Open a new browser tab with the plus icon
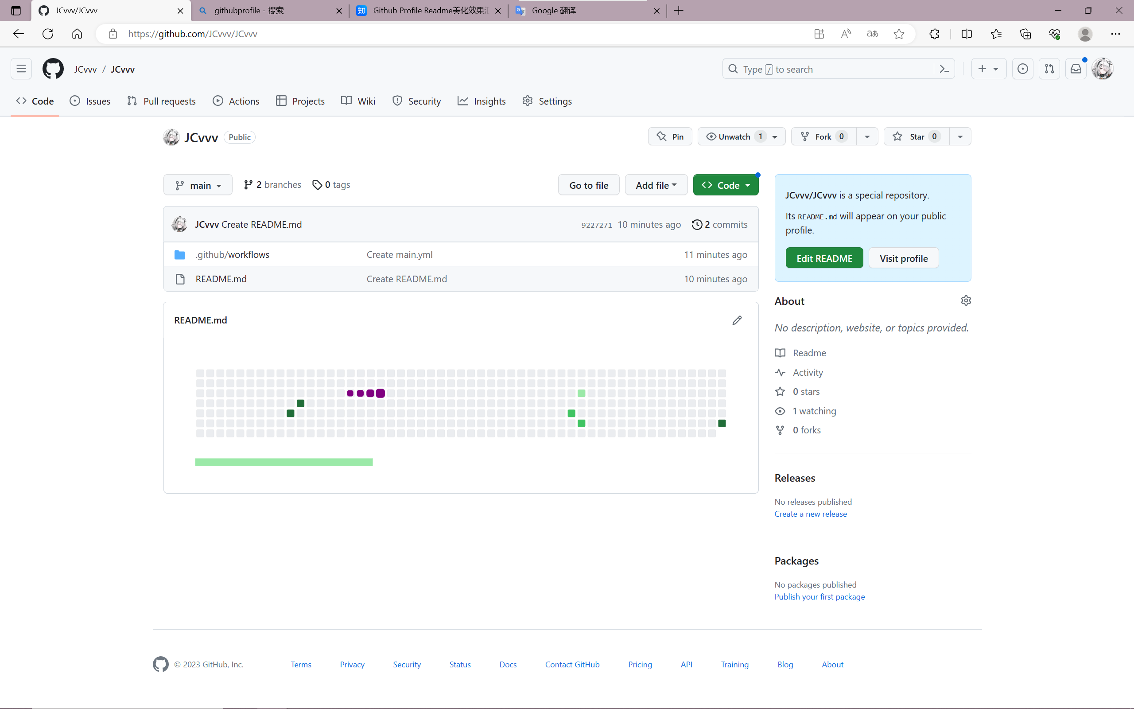The width and height of the screenshot is (1134, 709). click(679, 10)
